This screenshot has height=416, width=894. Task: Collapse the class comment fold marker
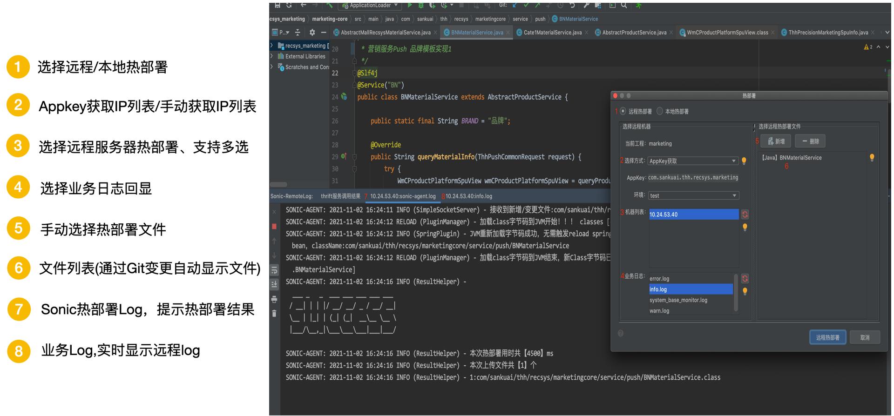pyautogui.click(x=354, y=61)
